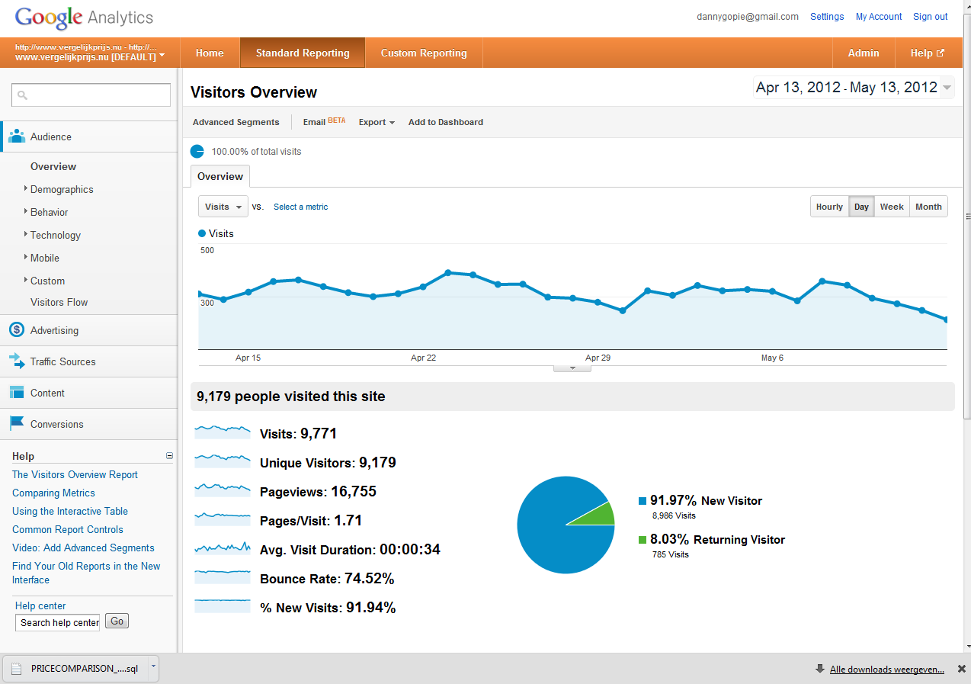Click the Sign out link
Screen dimensions: 971x684
931,16
